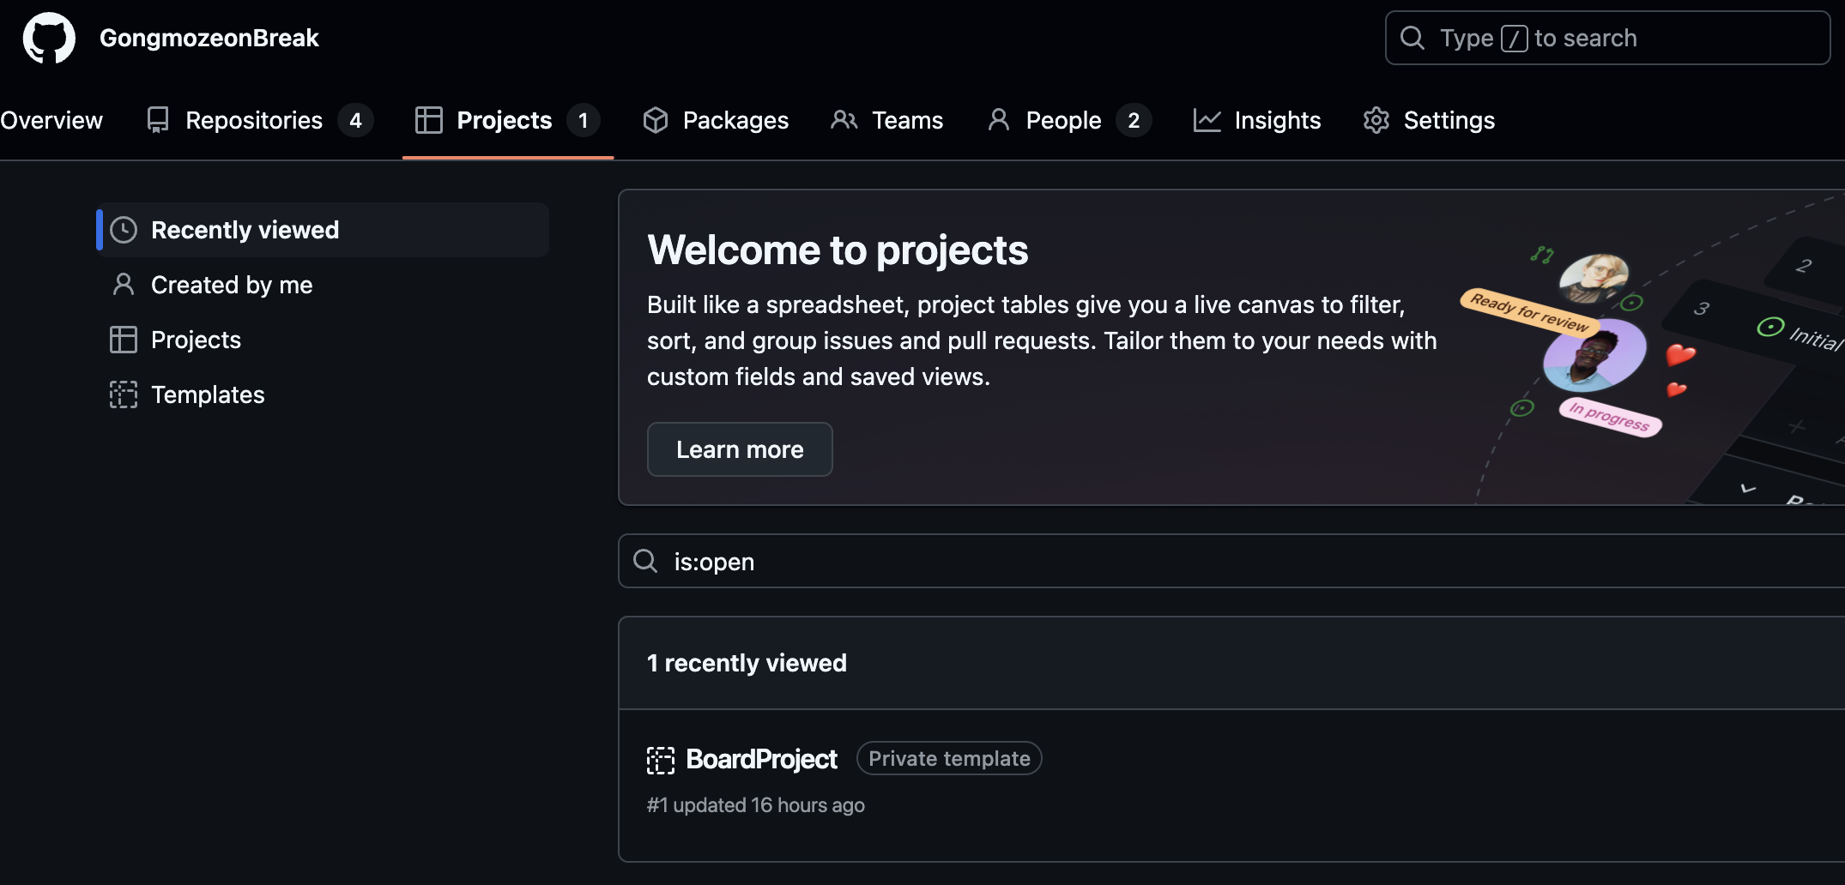Open the People tab
This screenshot has width=1845, height=885.
click(1068, 120)
